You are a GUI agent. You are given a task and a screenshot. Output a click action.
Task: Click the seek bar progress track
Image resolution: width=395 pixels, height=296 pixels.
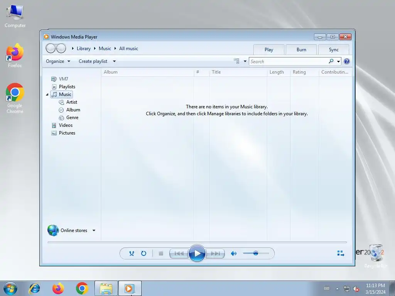coord(197,242)
